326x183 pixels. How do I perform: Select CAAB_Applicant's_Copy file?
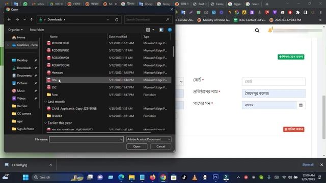point(108,108)
